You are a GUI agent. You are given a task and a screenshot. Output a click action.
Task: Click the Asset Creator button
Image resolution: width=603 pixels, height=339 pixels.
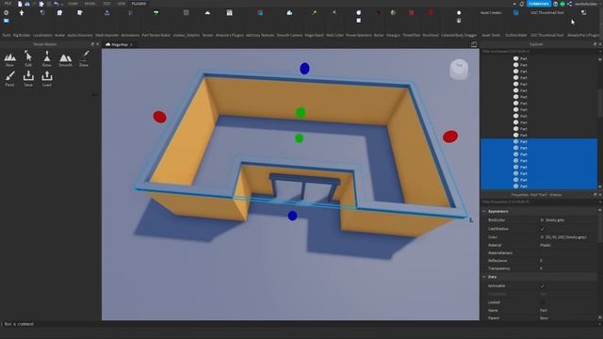point(491,12)
